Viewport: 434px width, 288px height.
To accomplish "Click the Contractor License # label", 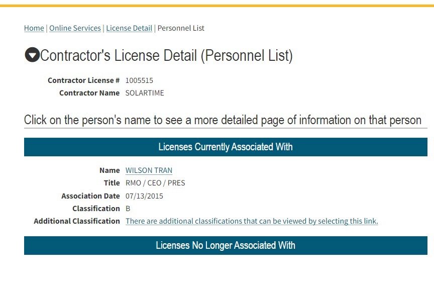I will 83,80.
